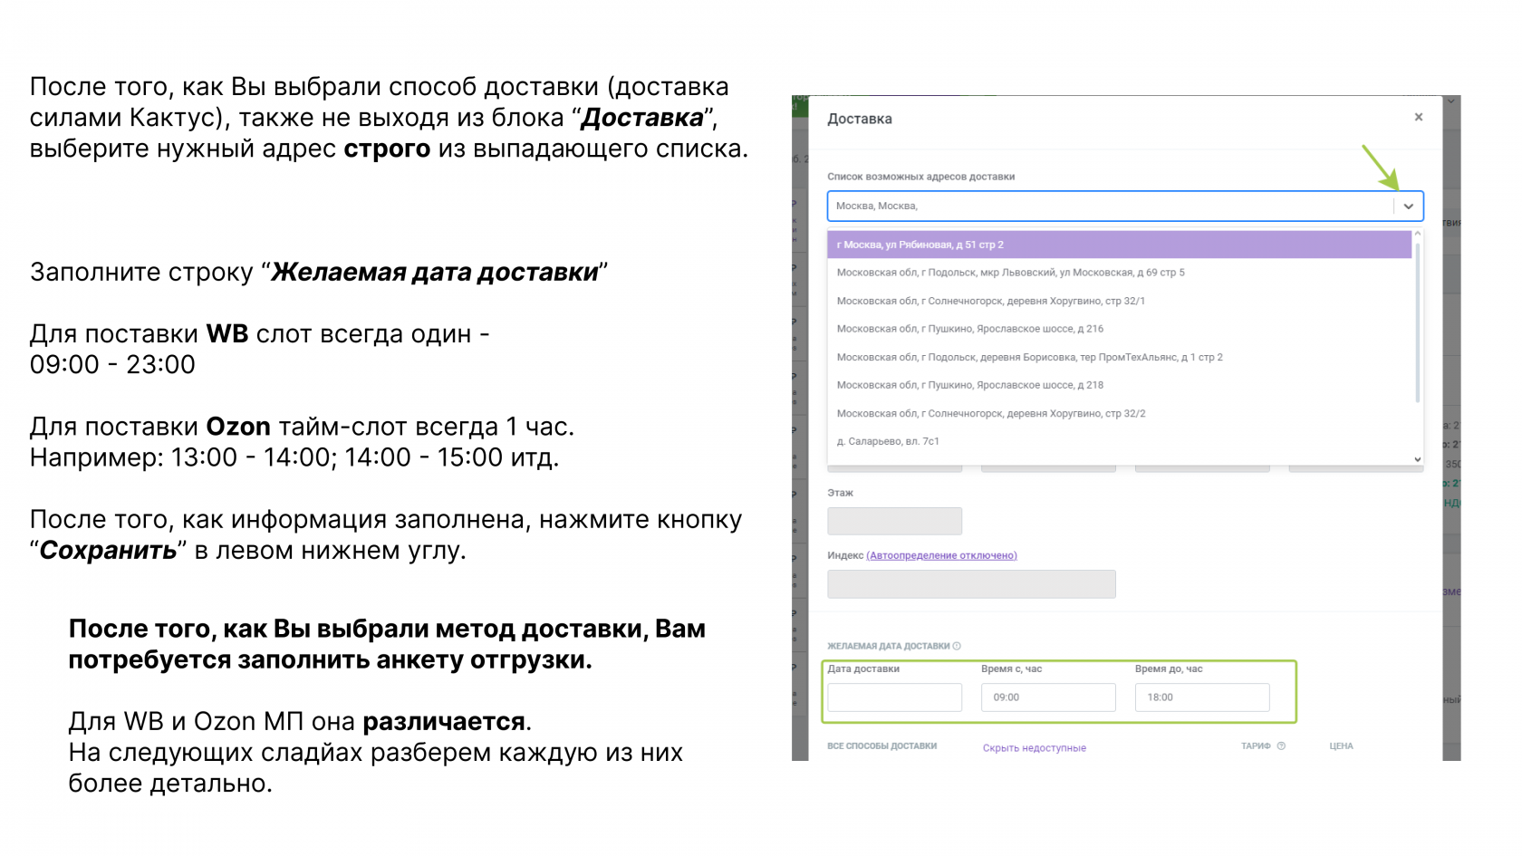Image resolution: width=1522 pixels, height=856 pixels.
Task: Click the Время с field showing 09:00
Action: click(1048, 697)
